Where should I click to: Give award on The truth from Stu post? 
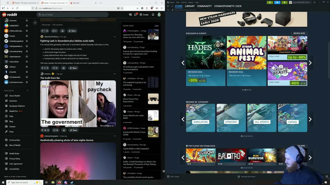(x=64, y=130)
